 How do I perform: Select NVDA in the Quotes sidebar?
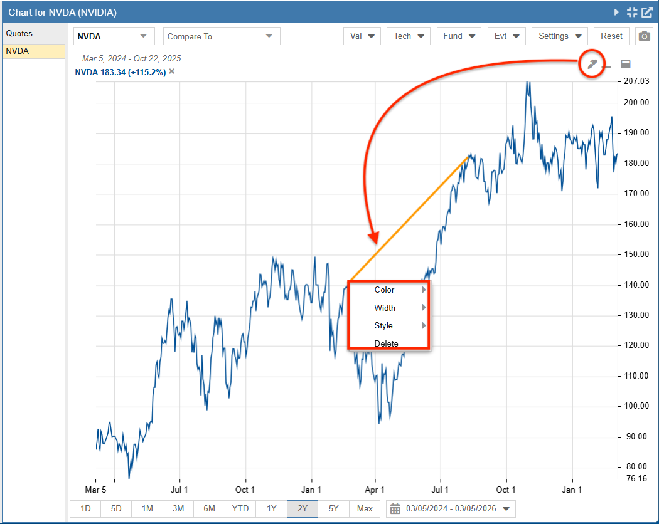coord(34,51)
